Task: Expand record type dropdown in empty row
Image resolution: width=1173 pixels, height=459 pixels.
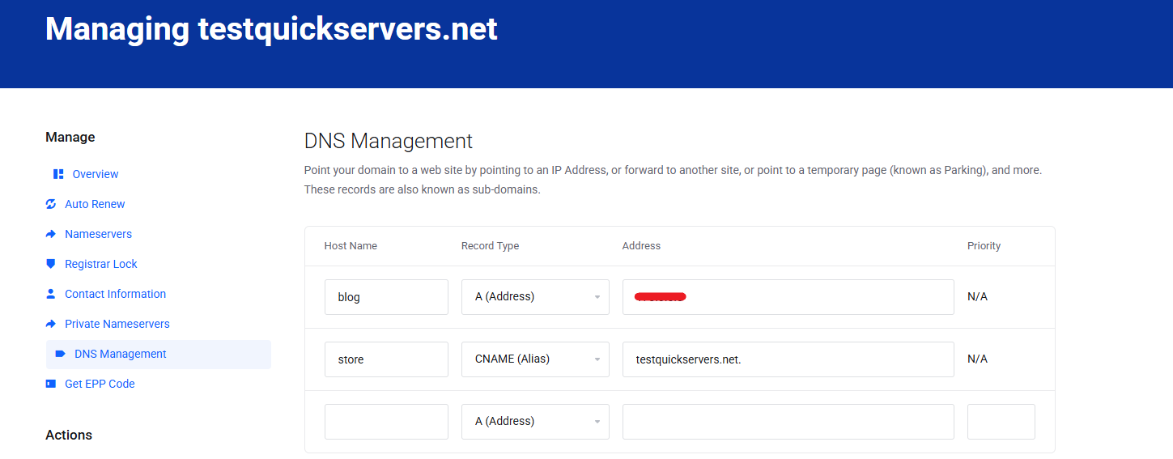Action: tap(535, 422)
